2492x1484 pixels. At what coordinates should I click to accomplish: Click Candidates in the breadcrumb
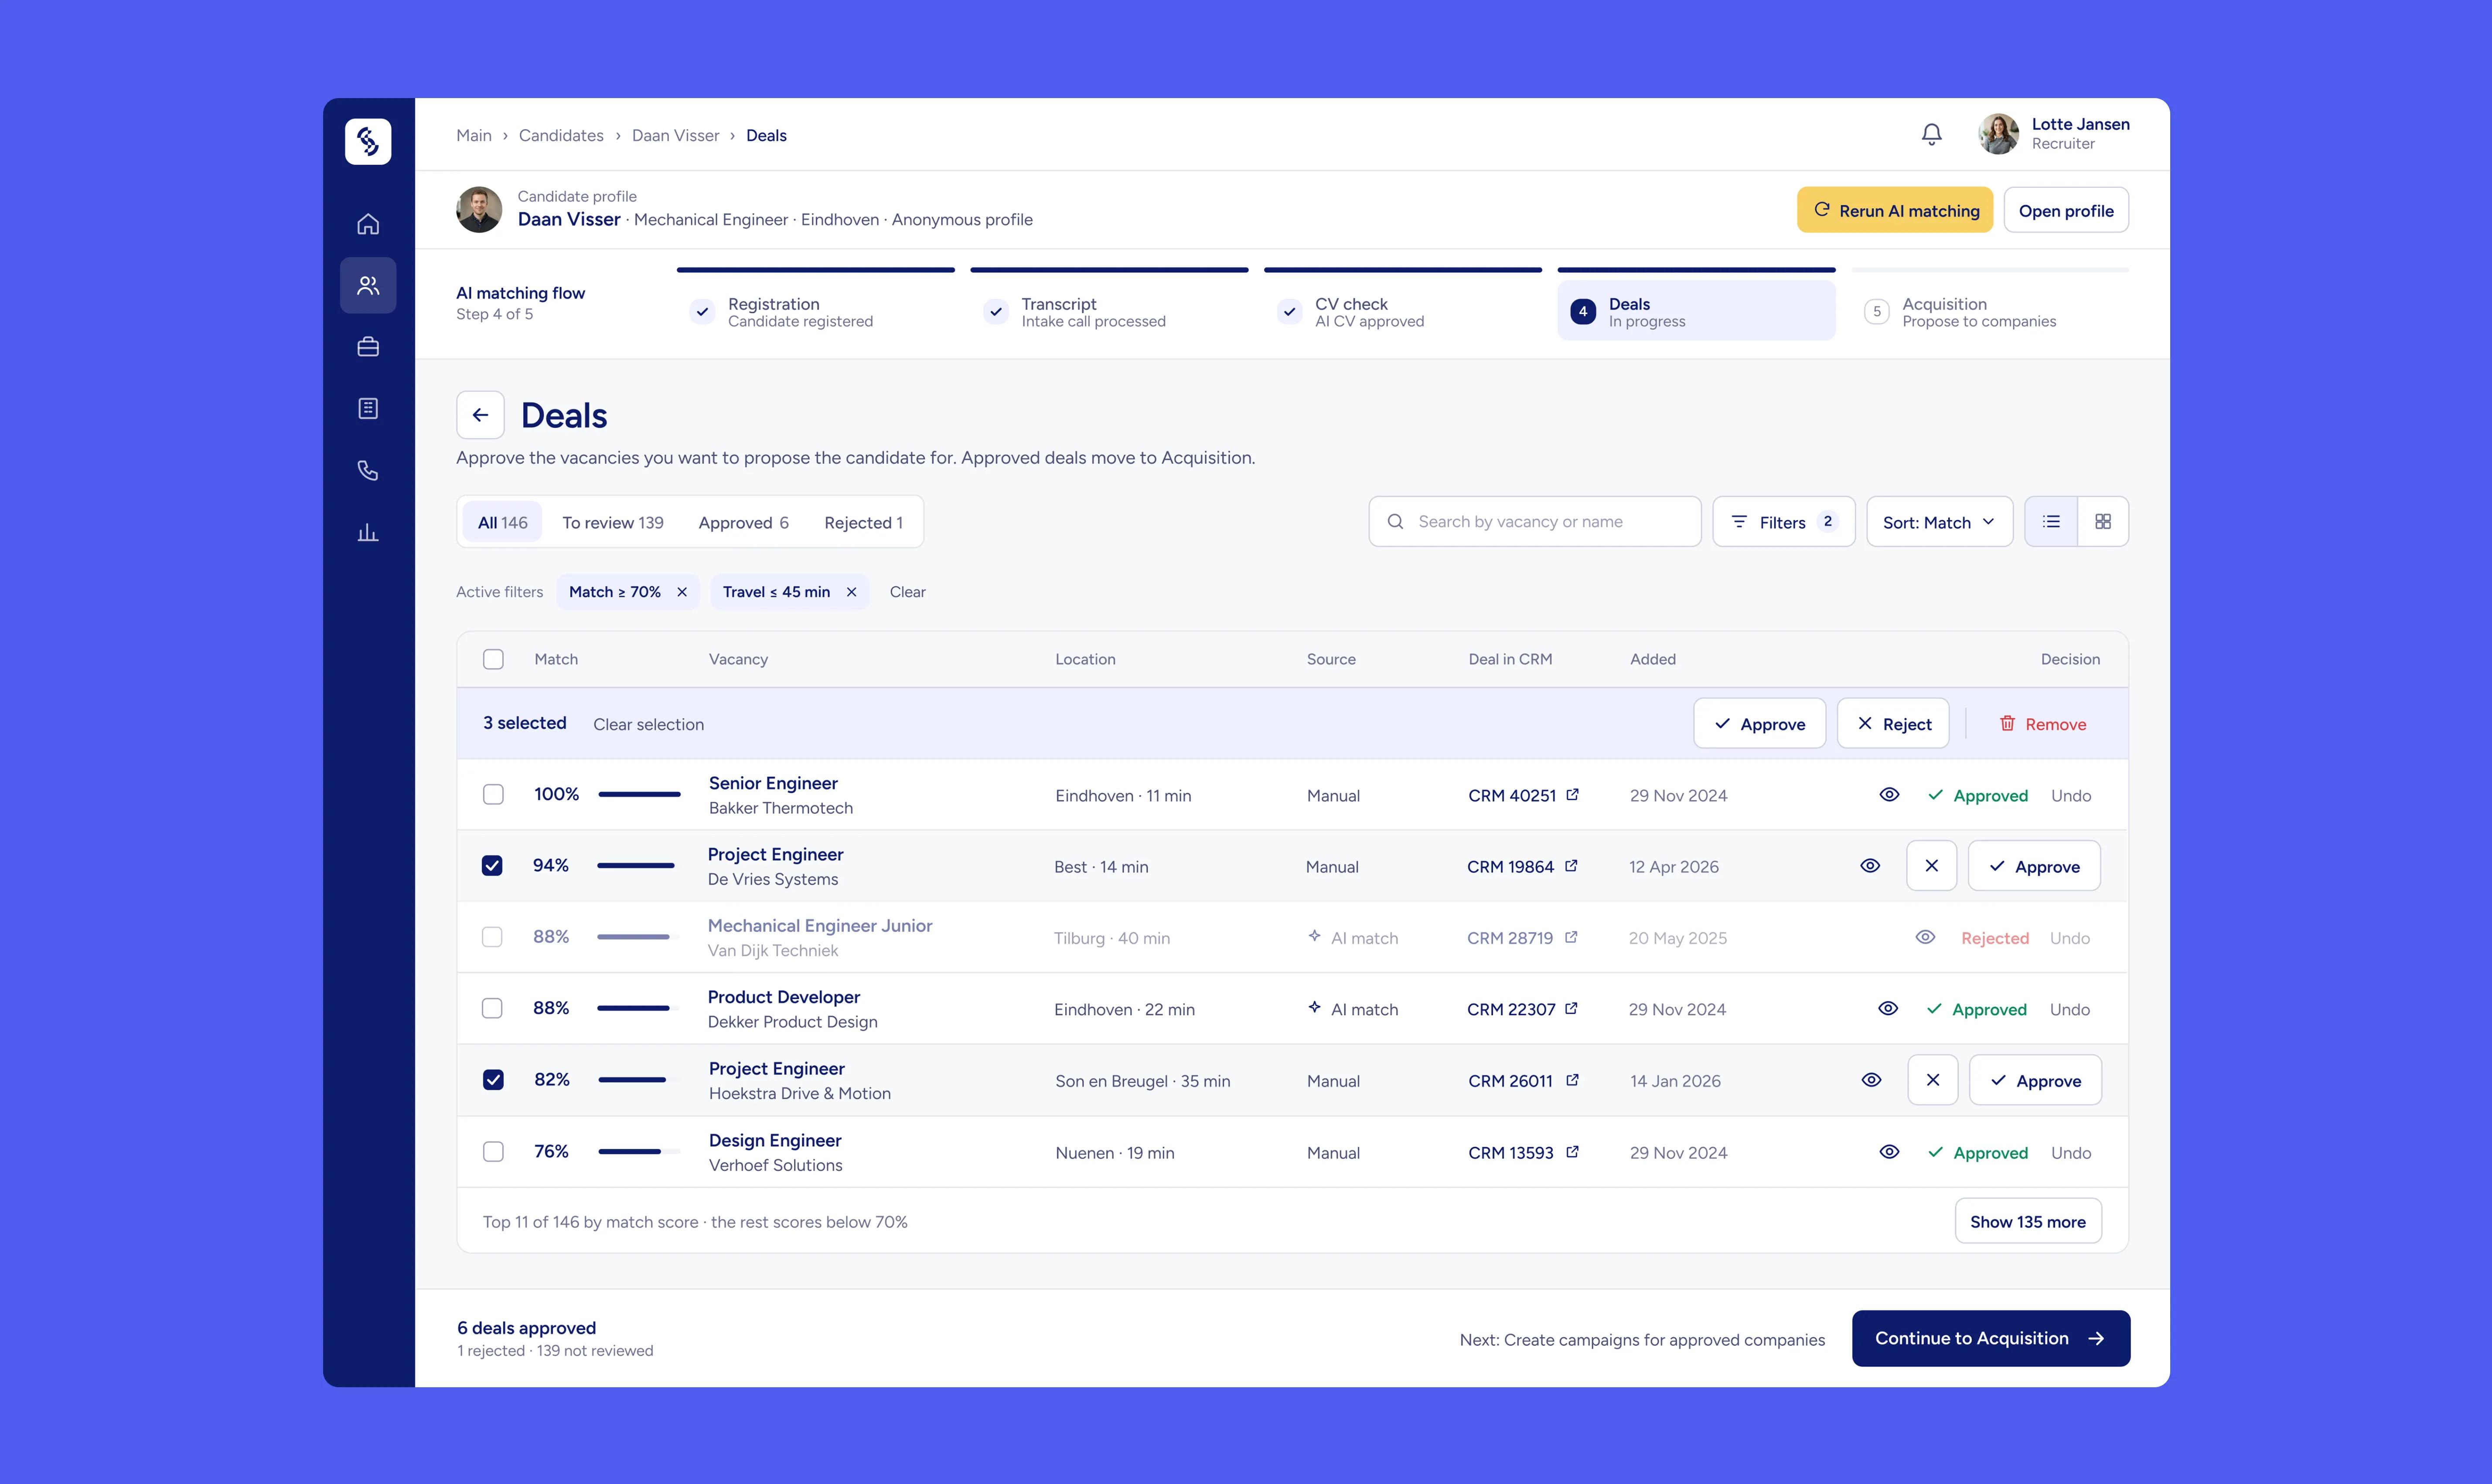[x=561, y=135]
